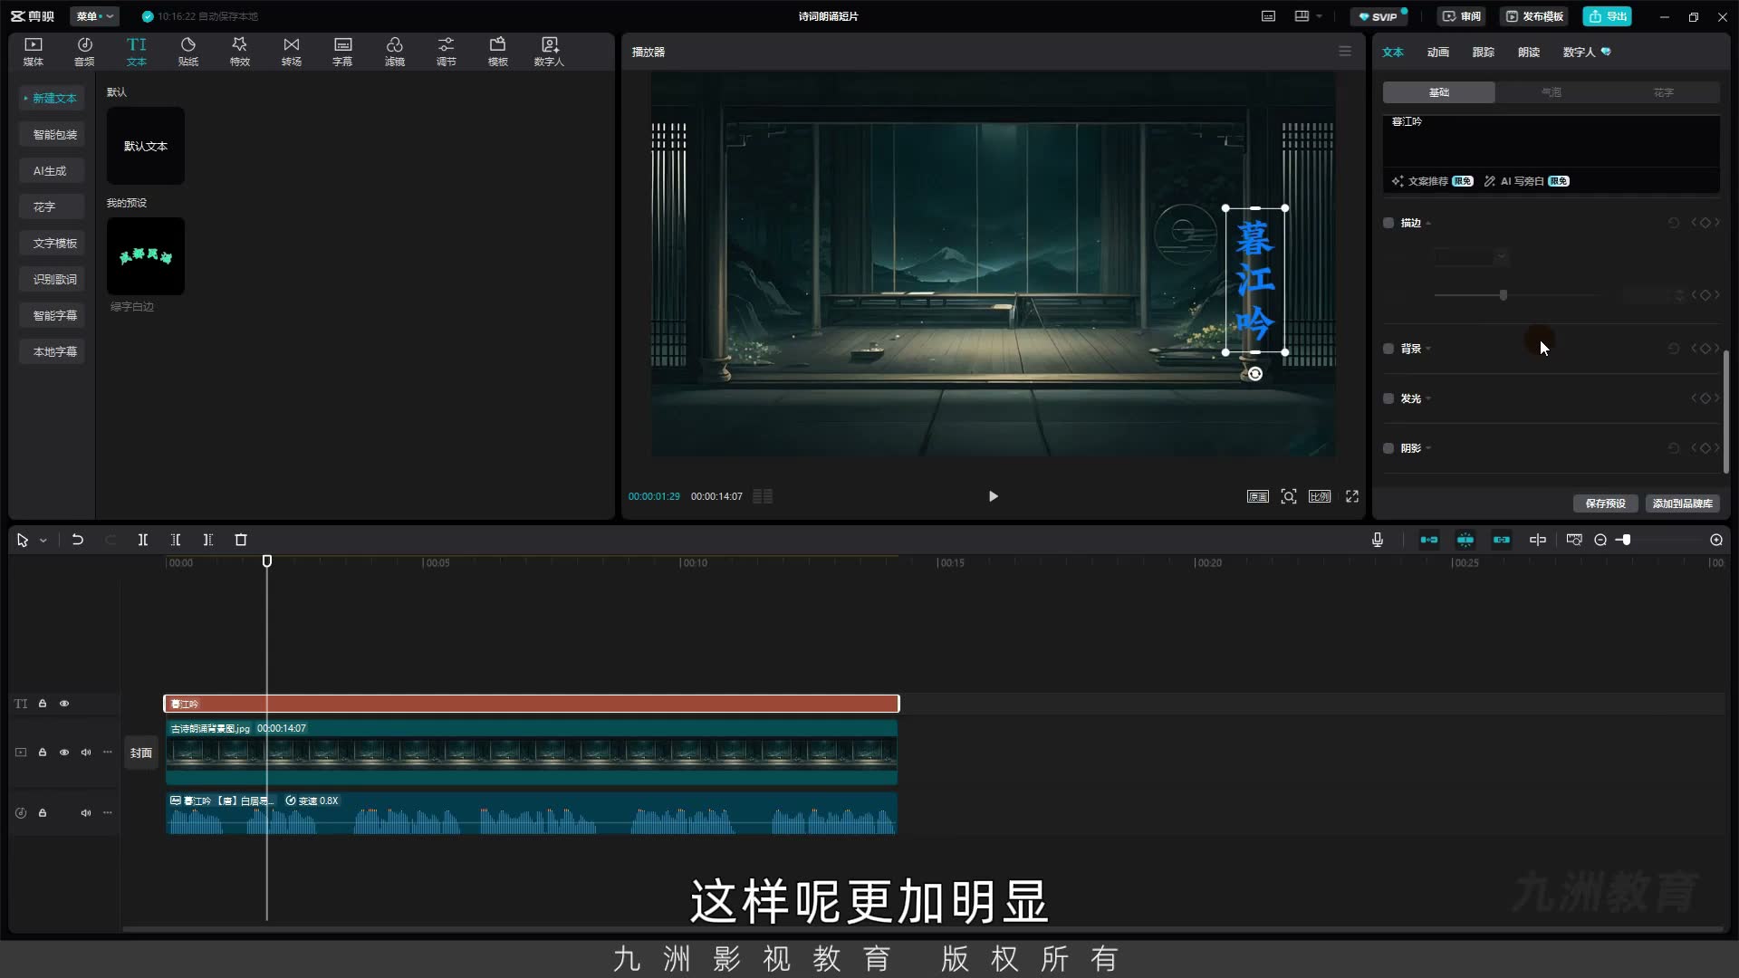Open the 字幕 captions panel
Screen dimensions: 1739x978
click(x=342, y=52)
